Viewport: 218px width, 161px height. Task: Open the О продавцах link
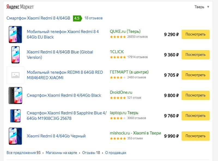[x=116, y=153]
